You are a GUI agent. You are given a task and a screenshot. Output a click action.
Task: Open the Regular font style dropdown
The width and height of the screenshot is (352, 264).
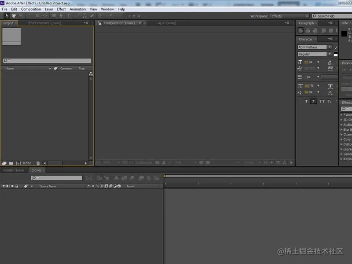coord(330,54)
